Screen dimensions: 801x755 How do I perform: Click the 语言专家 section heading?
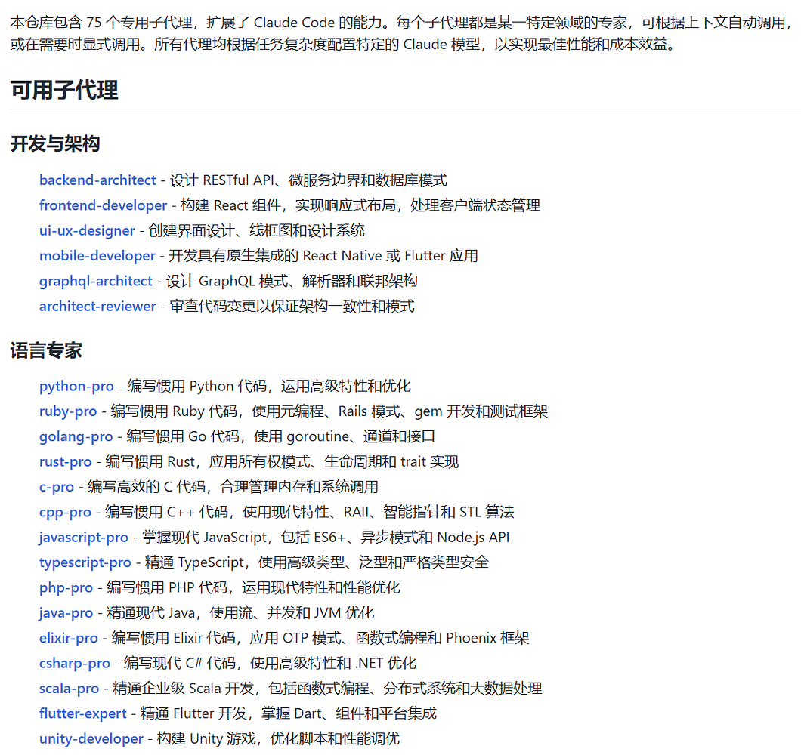46,351
